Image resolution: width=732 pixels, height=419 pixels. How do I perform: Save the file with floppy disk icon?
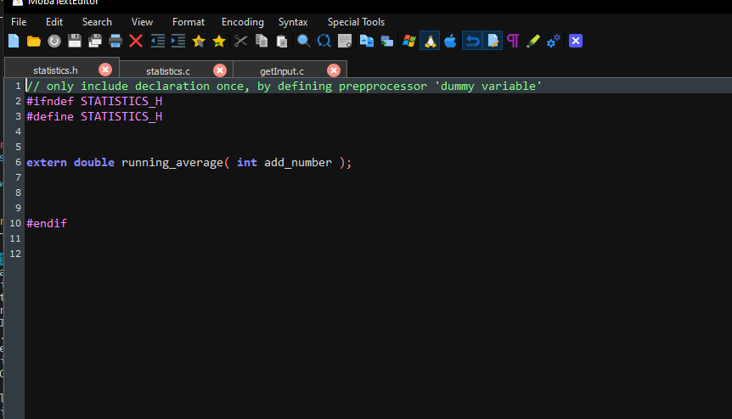pos(75,41)
